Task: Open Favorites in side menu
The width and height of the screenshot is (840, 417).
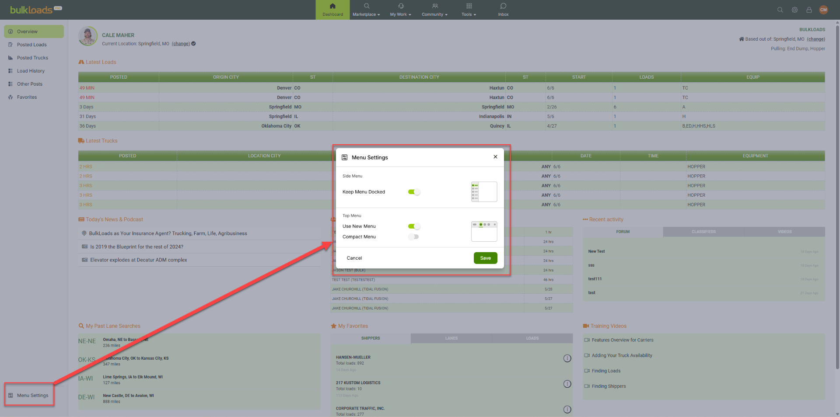Action: pos(34,97)
